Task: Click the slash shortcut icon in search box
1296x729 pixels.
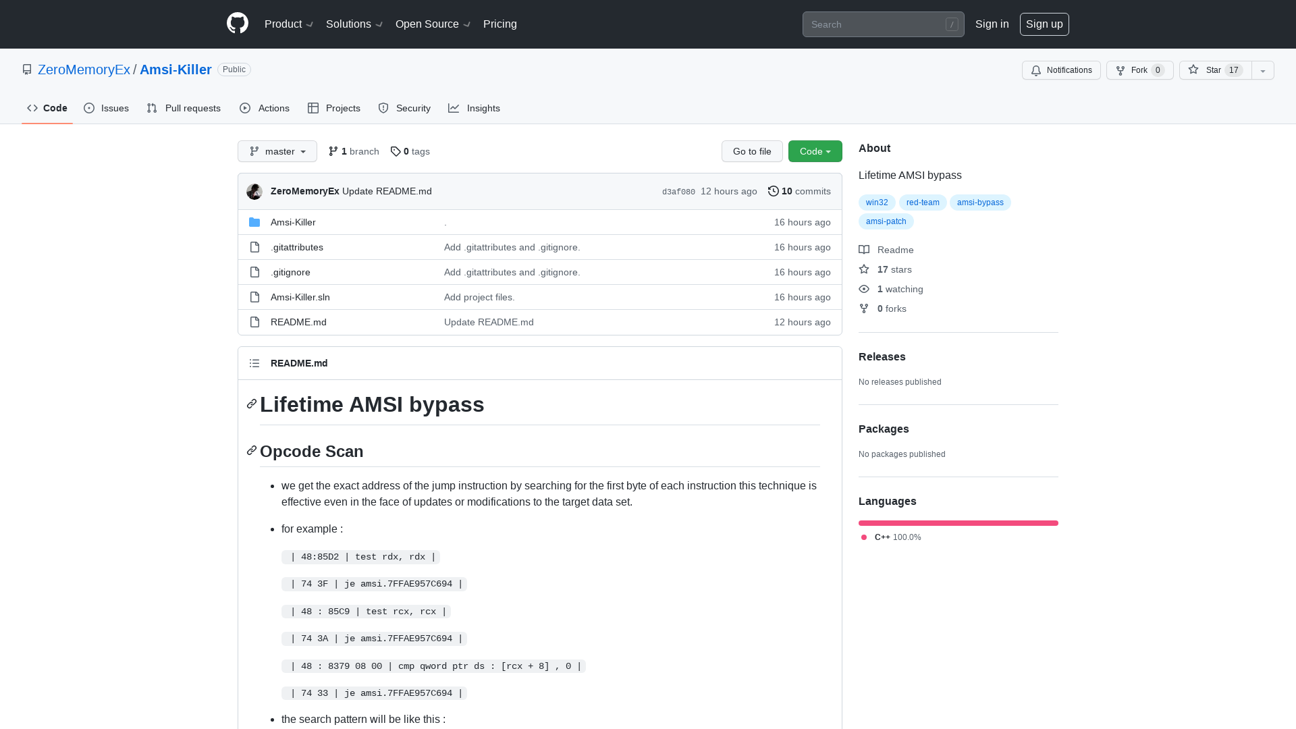Action: [x=952, y=24]
